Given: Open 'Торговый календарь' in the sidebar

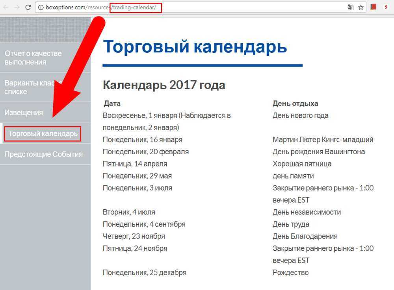Looking at the screenshot, I should pyautogui.click(x=43, y=134).
